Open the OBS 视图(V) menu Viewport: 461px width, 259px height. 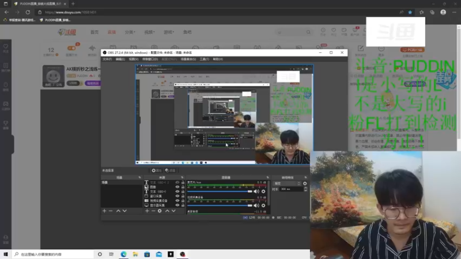pos(134,59)
